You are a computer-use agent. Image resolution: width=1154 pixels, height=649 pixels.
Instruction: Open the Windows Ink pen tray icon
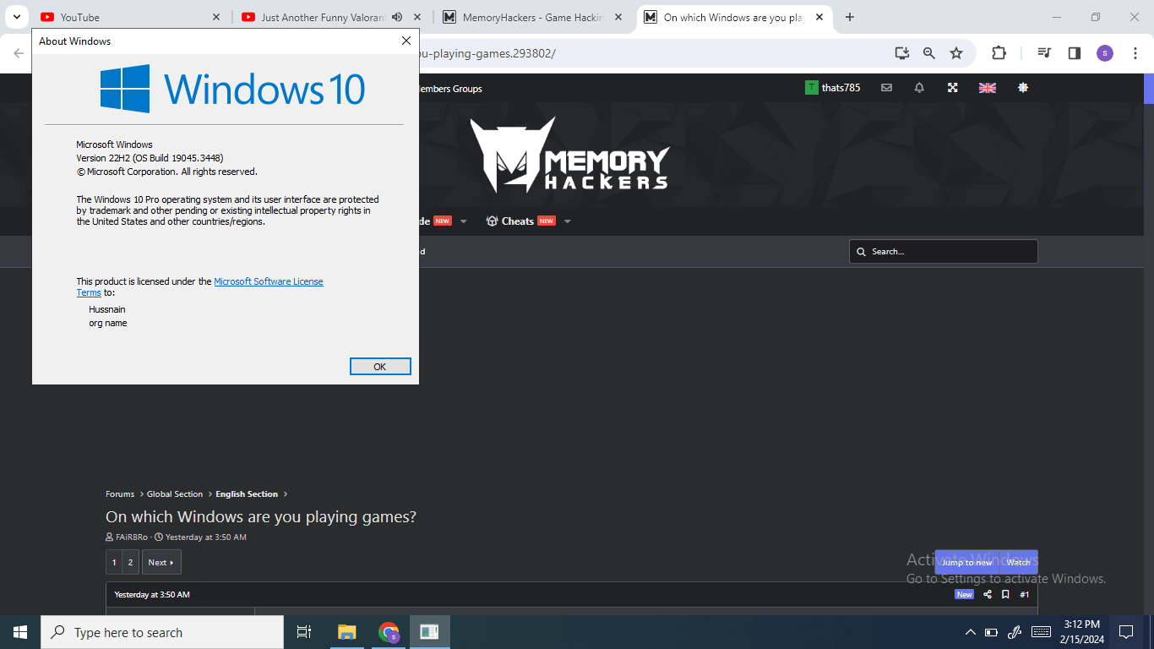click(1015, 632)
